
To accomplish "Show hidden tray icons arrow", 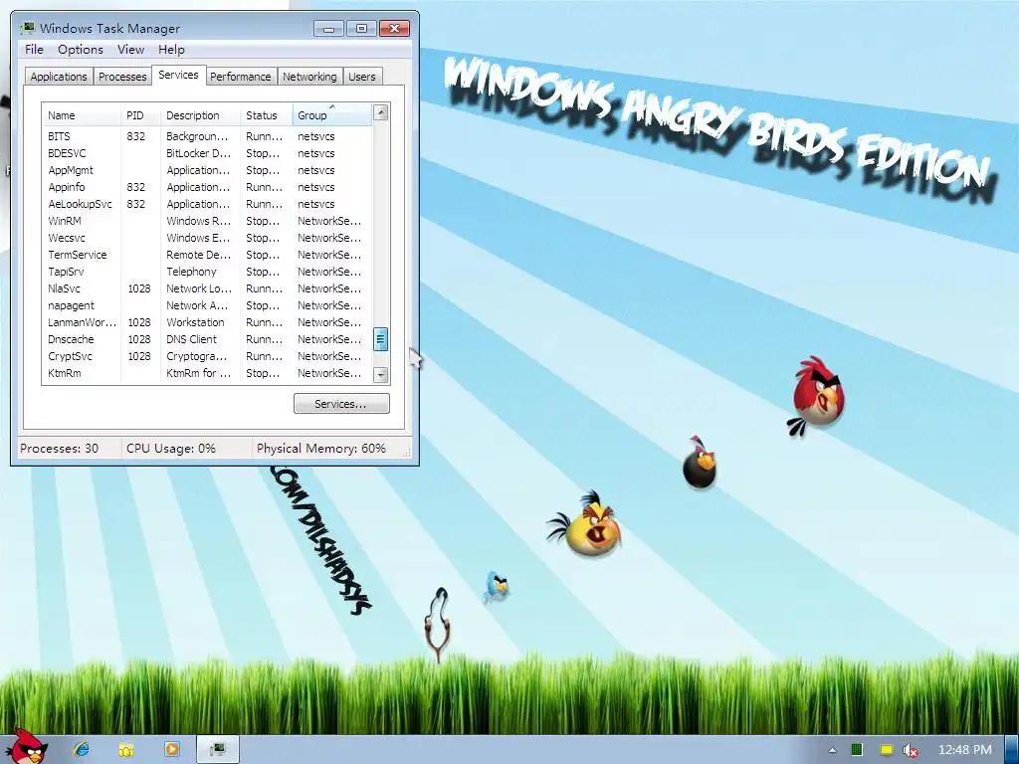I will tap(832, 750).
